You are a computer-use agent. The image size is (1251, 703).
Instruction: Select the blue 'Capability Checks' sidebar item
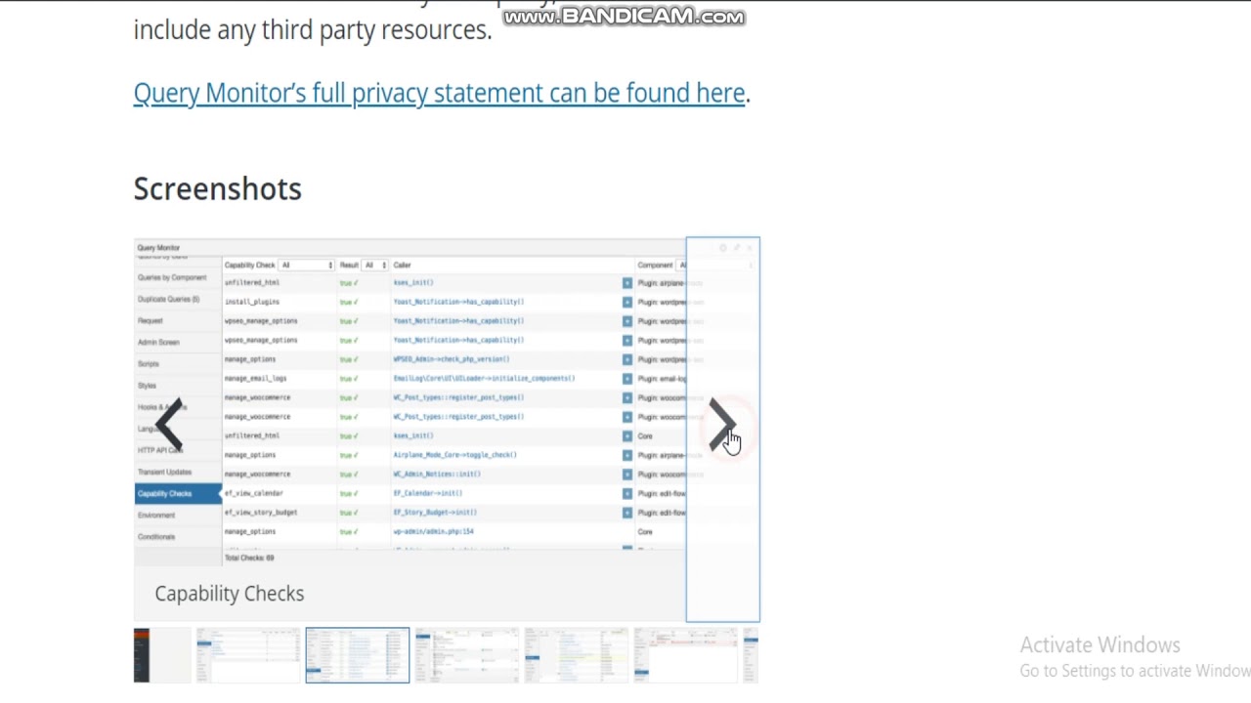(x=178, y=494)
